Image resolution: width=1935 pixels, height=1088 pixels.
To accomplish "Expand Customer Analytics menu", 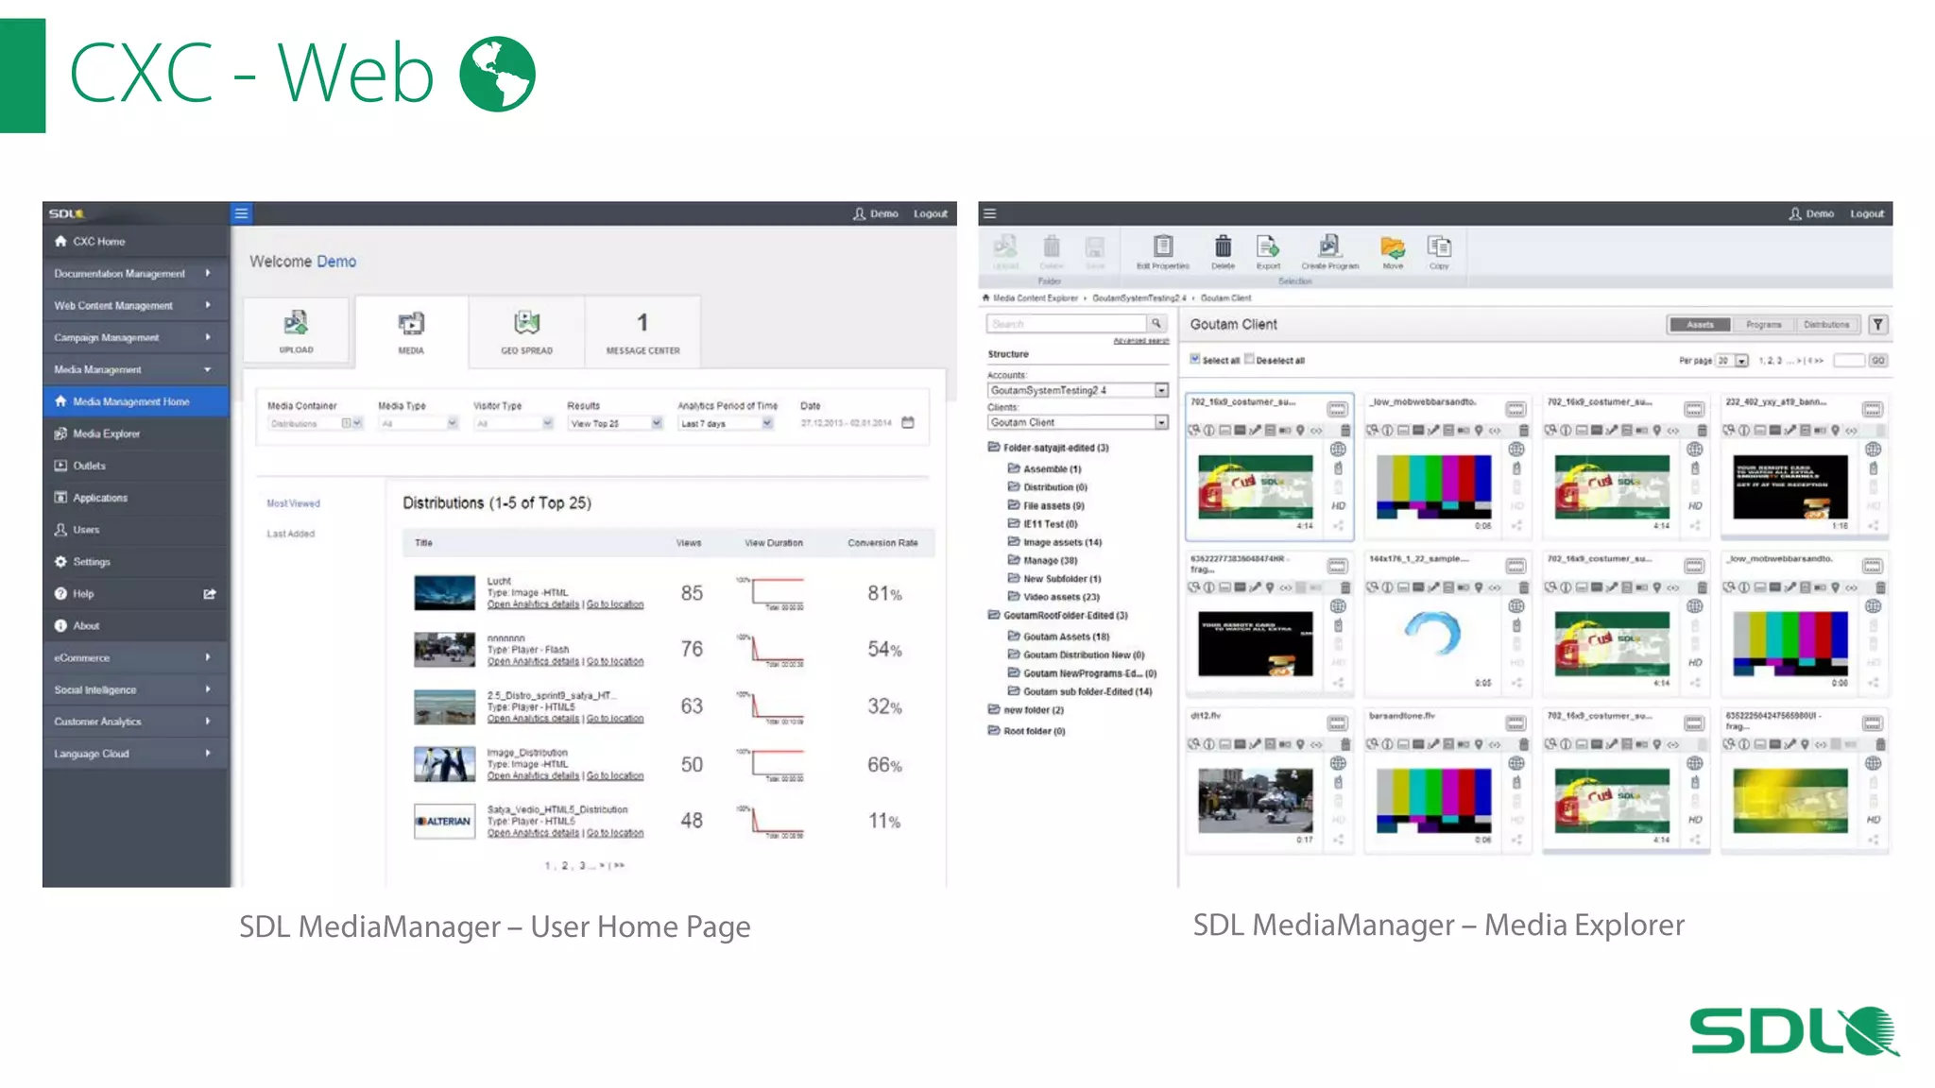I will click(x=136, y=722).
